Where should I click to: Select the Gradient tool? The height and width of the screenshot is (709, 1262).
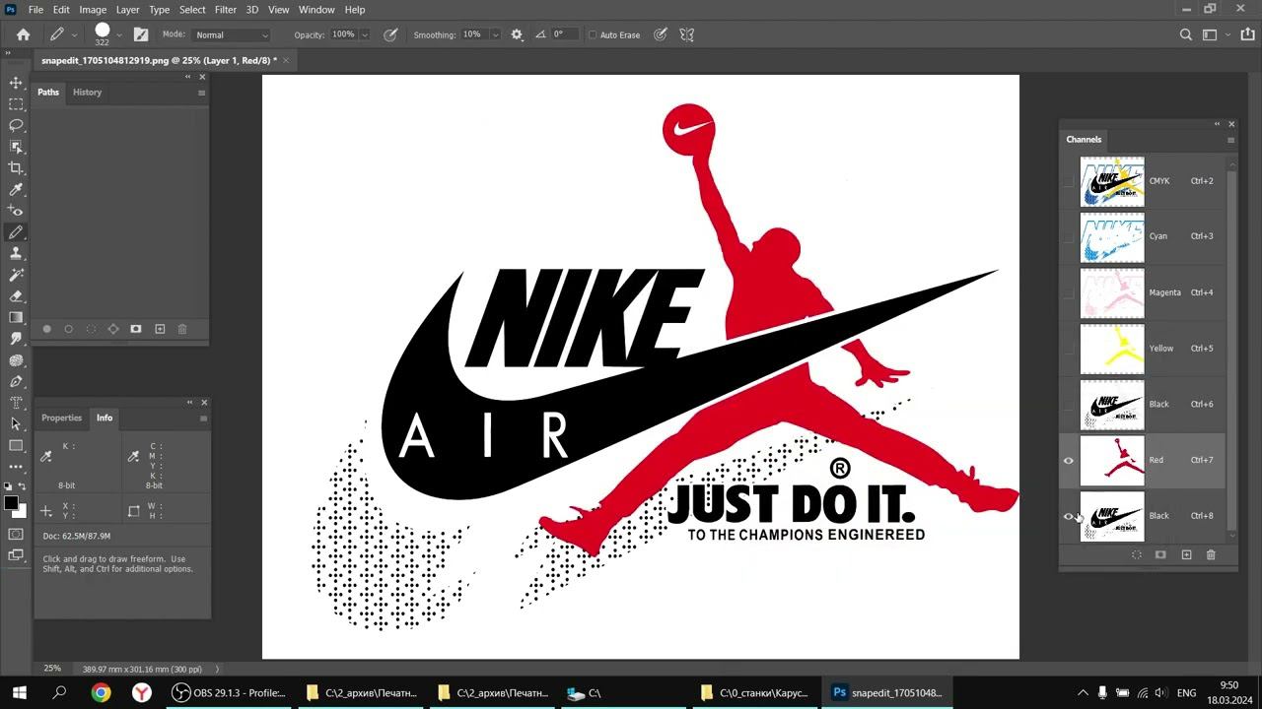16,318
